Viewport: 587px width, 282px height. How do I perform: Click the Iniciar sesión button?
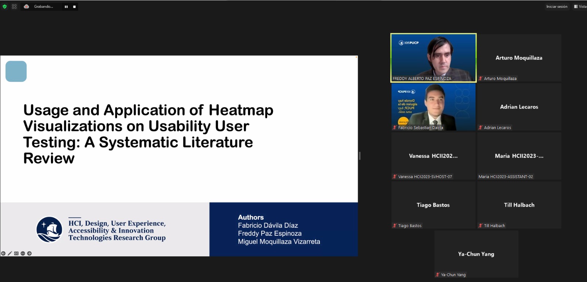point(557,7)
